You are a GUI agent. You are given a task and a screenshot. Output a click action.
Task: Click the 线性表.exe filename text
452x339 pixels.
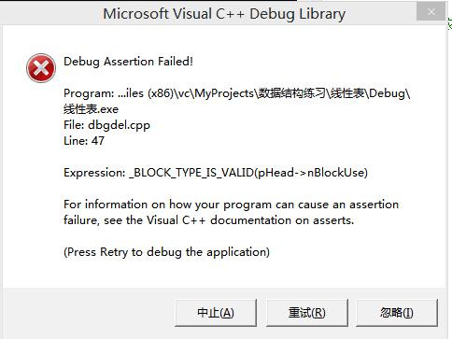point(91,109)
